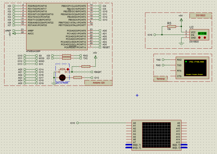The height and width of the screenshot is (154, 217).
Task: Select the R5 10k pull-up resistor
Action: point(172,26)
